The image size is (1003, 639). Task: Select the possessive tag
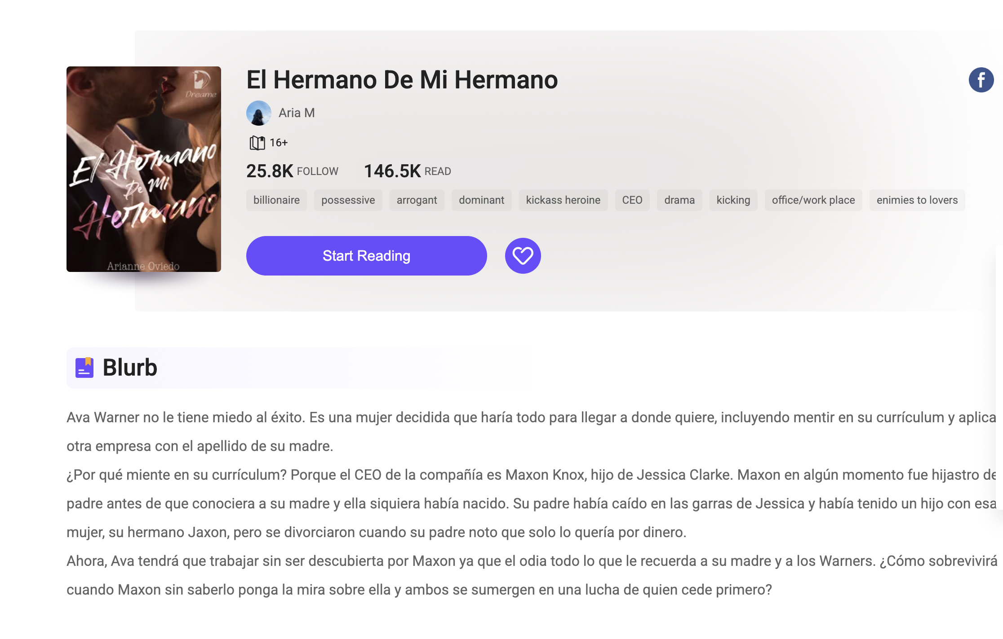[348, 200]
